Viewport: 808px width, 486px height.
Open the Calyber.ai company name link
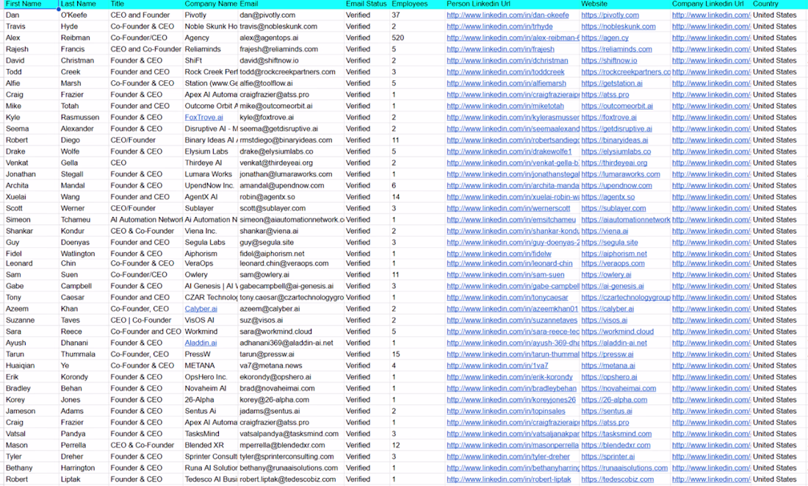201,309
